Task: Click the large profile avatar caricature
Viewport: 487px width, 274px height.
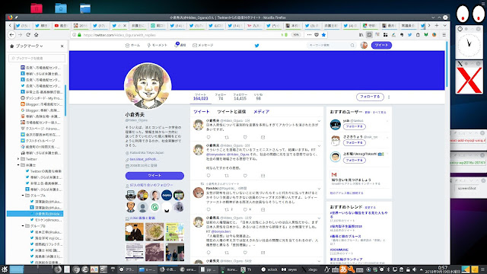Action: [x=148, y=86]
